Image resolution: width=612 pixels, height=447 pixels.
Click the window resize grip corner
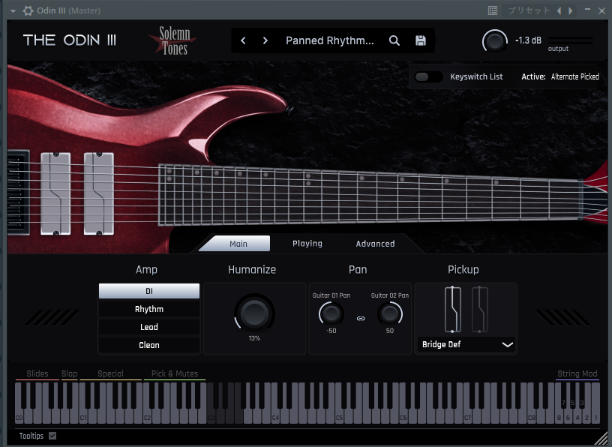[601, 438]
